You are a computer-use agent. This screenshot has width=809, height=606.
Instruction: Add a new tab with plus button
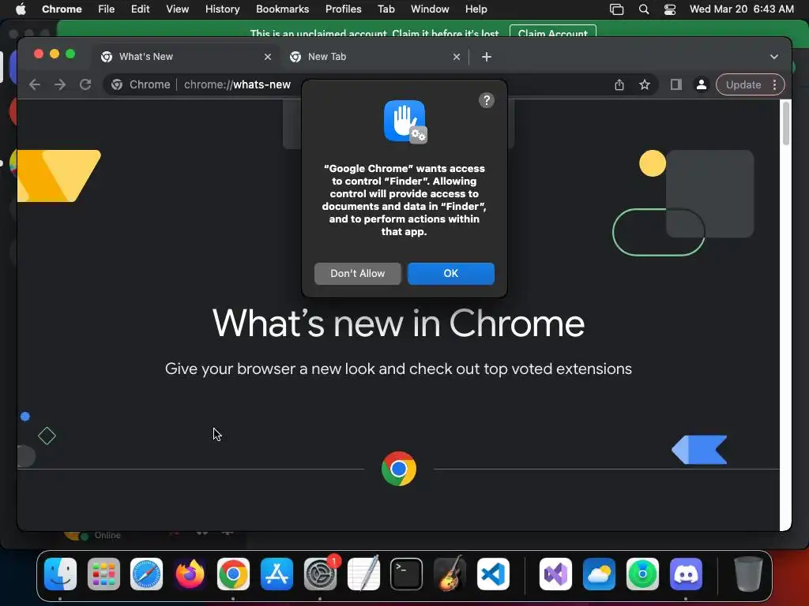486,57
